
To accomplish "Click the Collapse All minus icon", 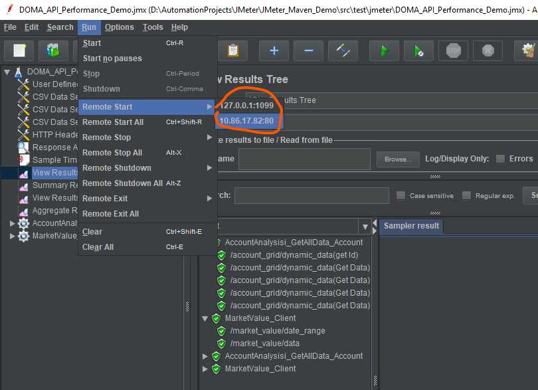I will (308, 50).
